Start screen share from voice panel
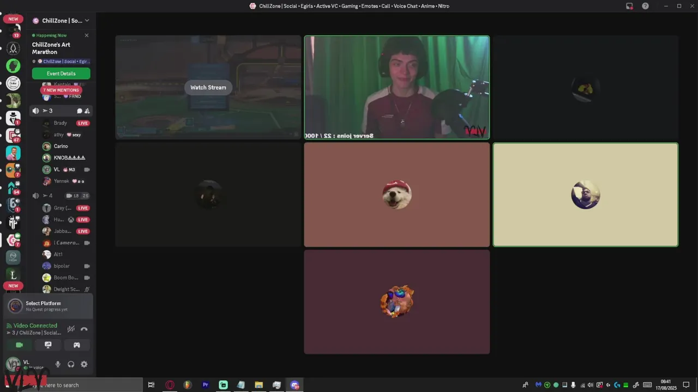Viewport: 698px width, 392px height. coord(48,345)
